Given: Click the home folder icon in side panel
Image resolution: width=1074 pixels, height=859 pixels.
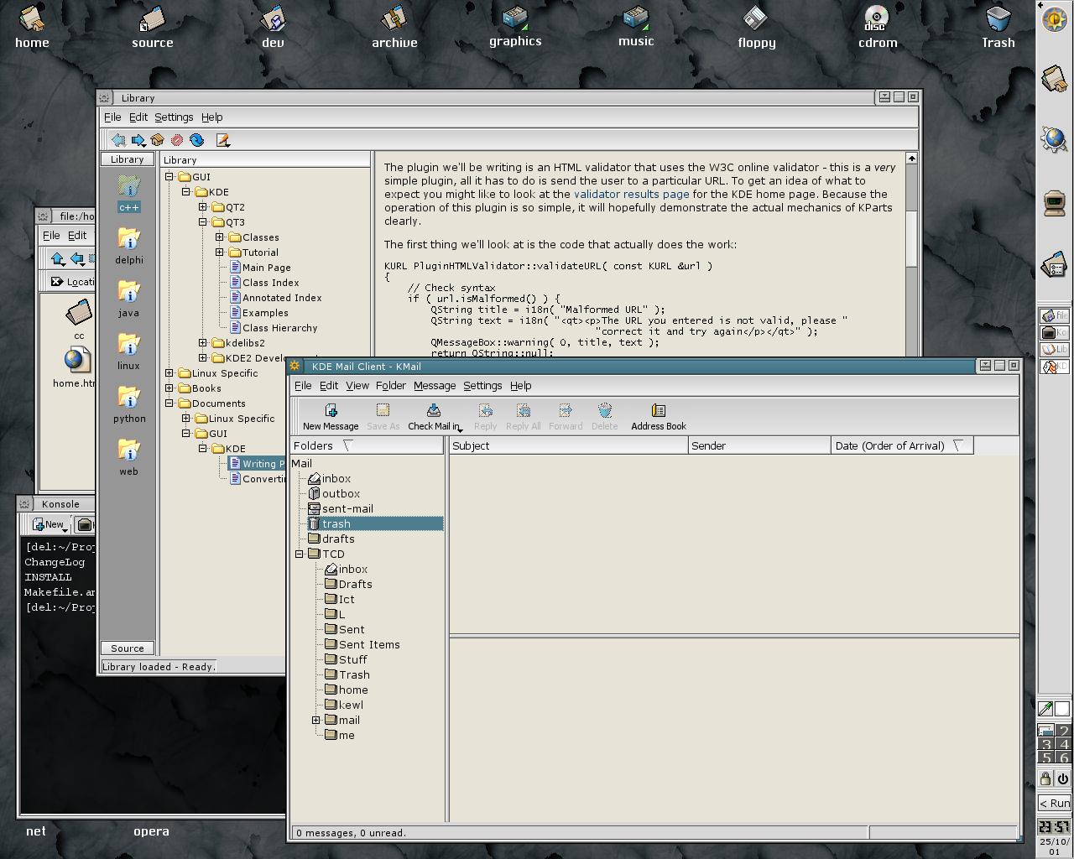Looking at the screenshot, I should 1055,79.
